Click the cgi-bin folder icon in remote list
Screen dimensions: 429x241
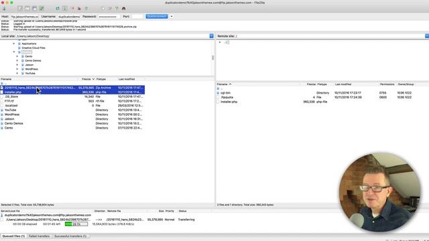[x=218, y=93]
